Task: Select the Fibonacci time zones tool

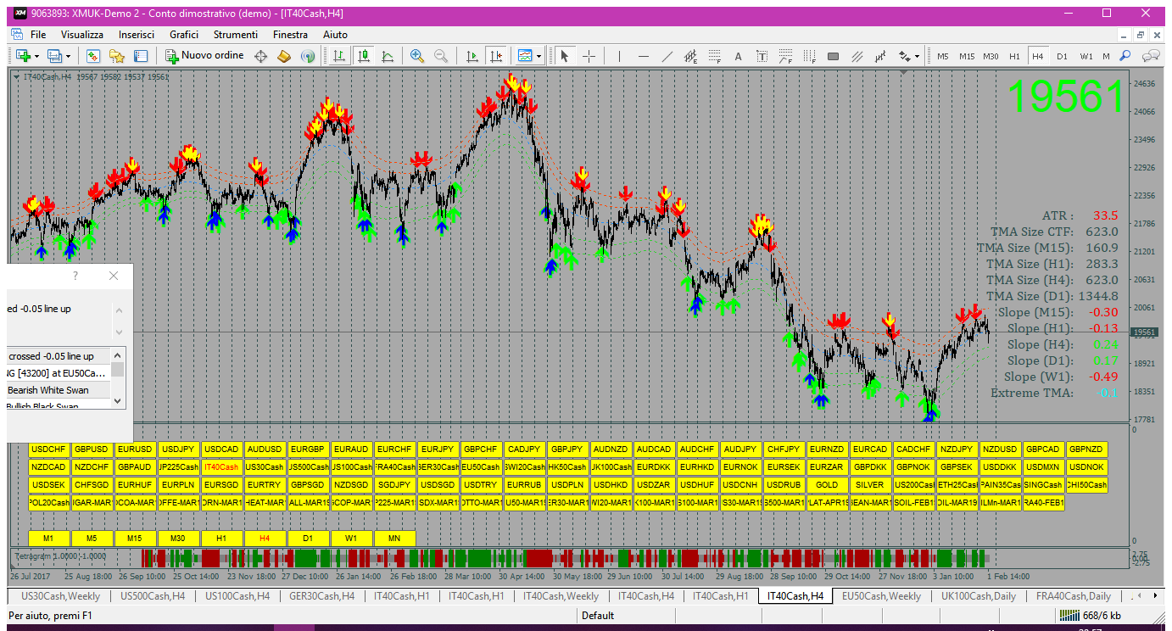Action: (x=809, y=56)
